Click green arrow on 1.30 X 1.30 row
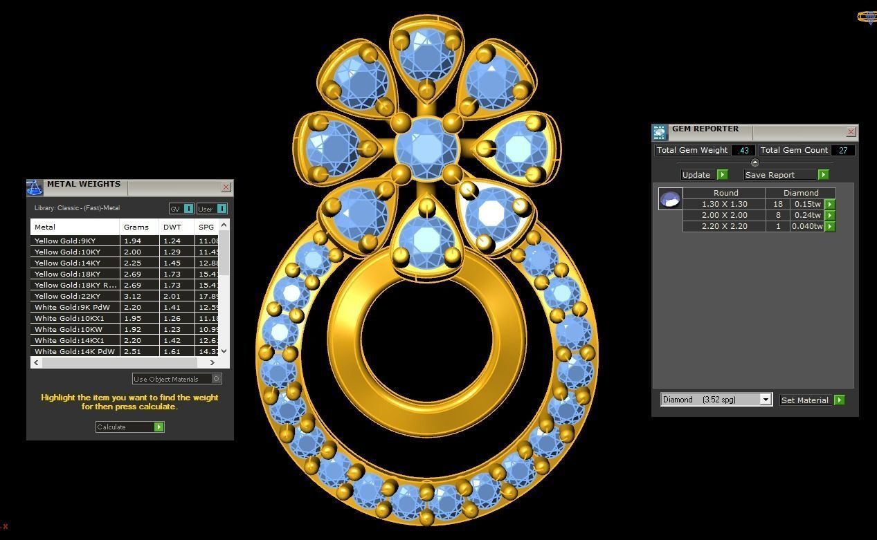The height and width of the screenshot is (540, 877). (829, 204)
